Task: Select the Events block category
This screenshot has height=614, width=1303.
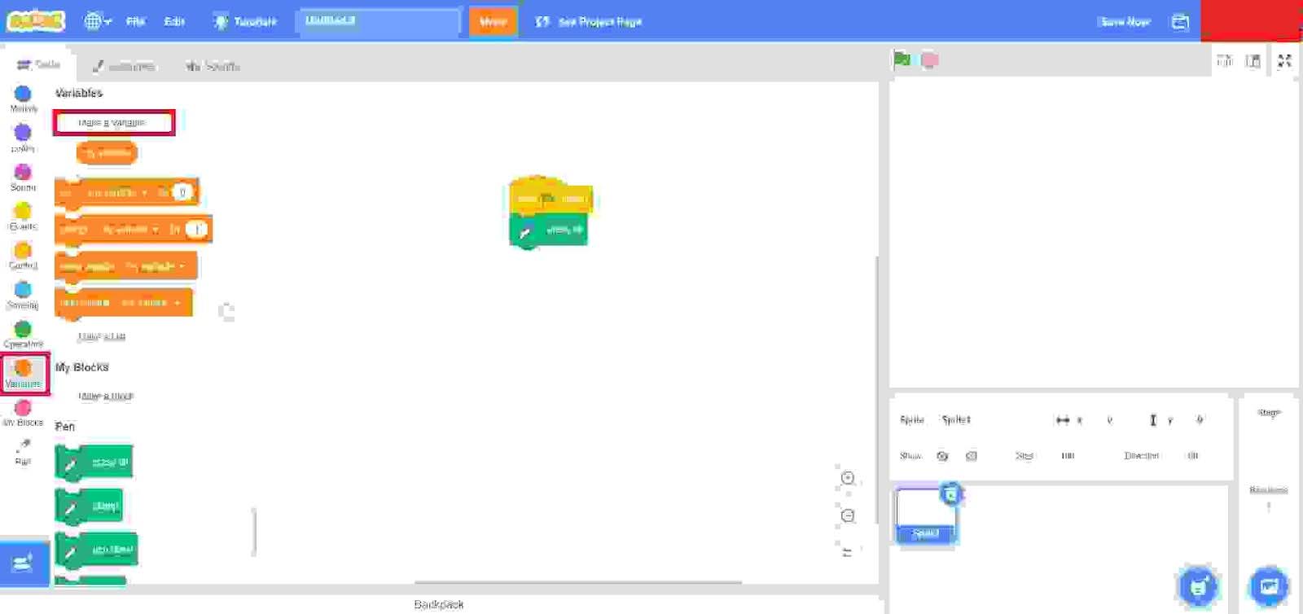Action: pos(23,217)
